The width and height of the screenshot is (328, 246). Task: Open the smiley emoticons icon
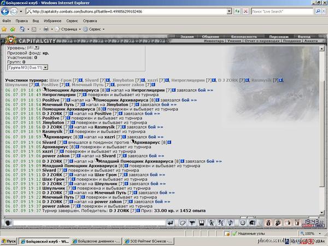coord(242,223)
